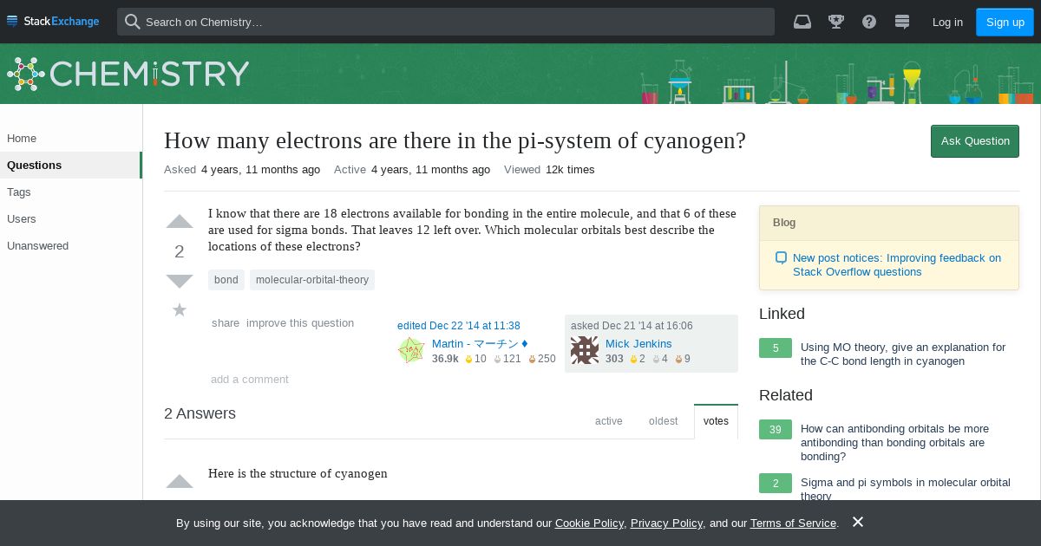Sort answers by the active tab
The height and width of the screenshot is (546, 1041).
(609, 421)
